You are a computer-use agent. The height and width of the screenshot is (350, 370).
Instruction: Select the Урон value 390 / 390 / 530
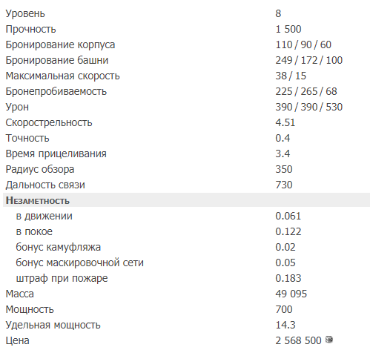309,107
